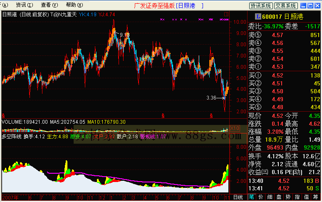The width and height of the screenshot is (322, 202).
Task: Click the S marker near month 9 of 2008
Action: (x=211, y=116)
